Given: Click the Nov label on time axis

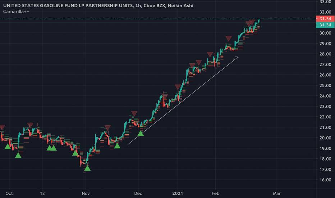Looking at the screenshot, I should click(86, 193).
